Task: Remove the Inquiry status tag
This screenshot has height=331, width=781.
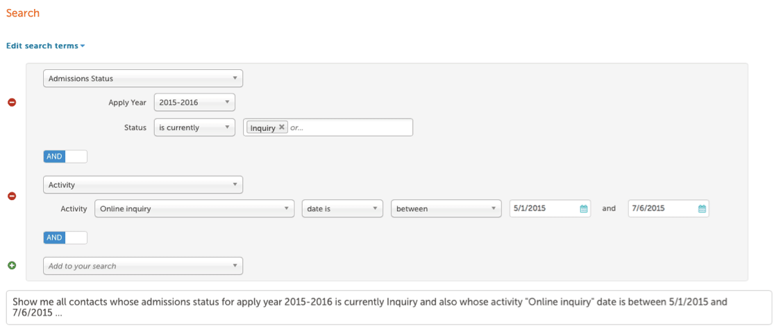Action: pyautogui.click(x=281, y=127)
